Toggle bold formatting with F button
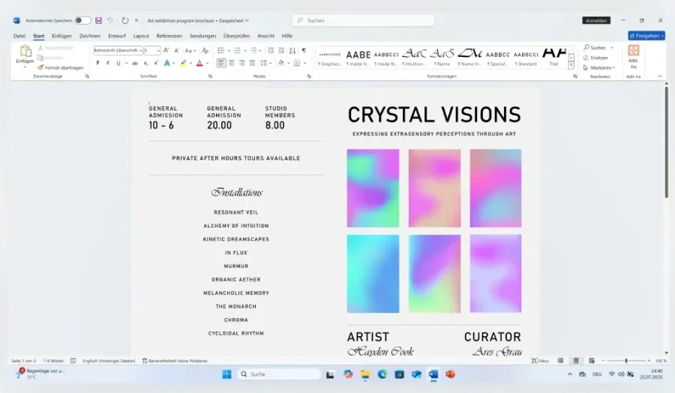The width and height of the screenshot is (675, 393). pyautogui.click(x=97, y=63)
